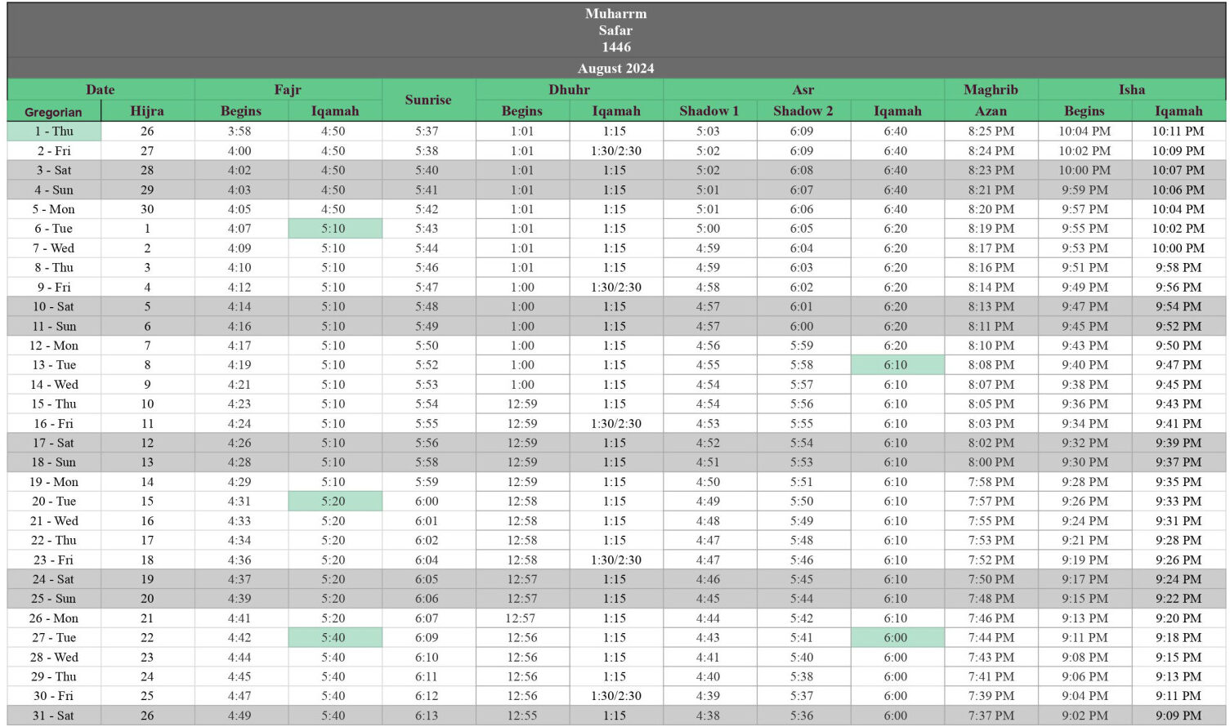Viewport: 1230px width, 727px height.
Task: Click the Isha header cell
Action: (x=1132, y=90)
